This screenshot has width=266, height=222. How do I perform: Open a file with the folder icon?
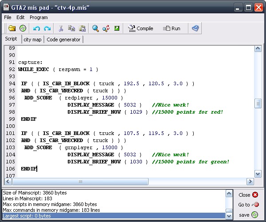pyautogui.click(x=12, y=28)
